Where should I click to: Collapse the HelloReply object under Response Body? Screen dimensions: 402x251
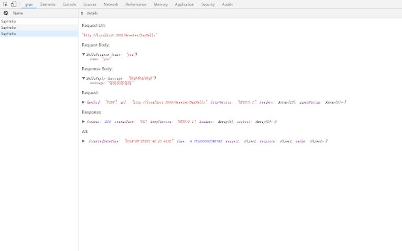[x=84, y=78]
